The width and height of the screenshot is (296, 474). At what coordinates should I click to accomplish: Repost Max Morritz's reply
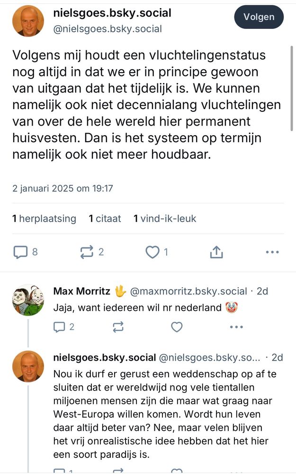pyautogui.click(x=118, y=327)
